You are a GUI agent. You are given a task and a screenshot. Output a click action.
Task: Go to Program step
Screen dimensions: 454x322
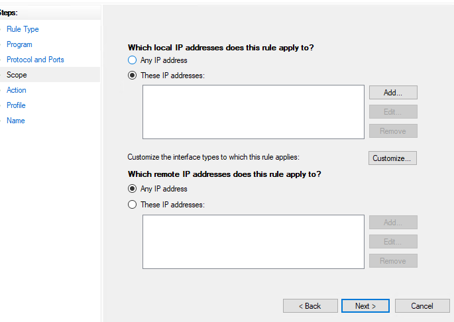click(x=19, y=44)
